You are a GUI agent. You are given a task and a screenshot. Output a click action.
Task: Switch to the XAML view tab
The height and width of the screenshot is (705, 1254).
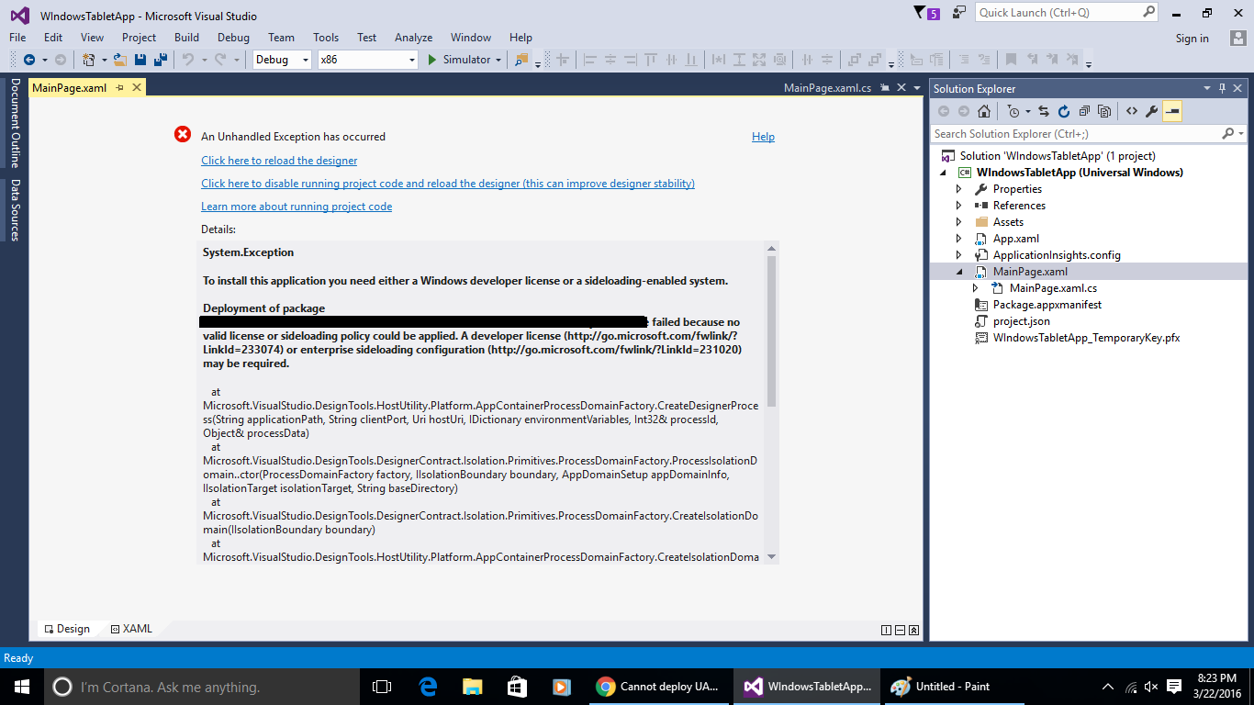click(x=131, y=629)
